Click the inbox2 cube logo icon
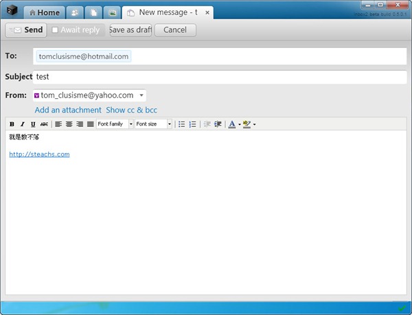 [x=12, y=10]
